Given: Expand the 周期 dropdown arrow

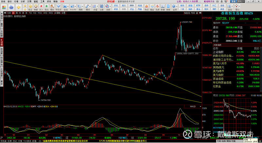Looking at the screenshot, I should coord(83,6).
